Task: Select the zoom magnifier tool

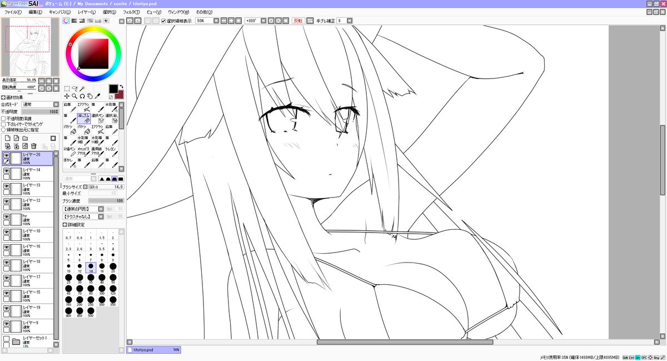Action: (x=74, y=96)
